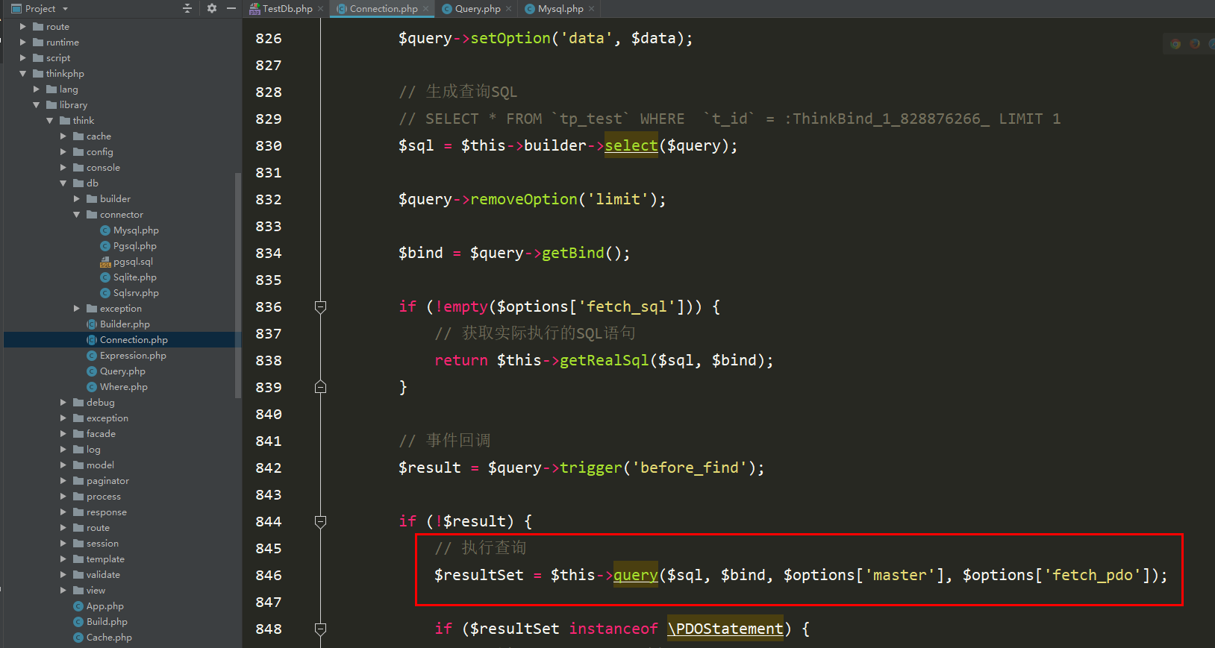Fold code block at line 848
1215x648 pixels.
pyautogui.click(x=320, y=629)
